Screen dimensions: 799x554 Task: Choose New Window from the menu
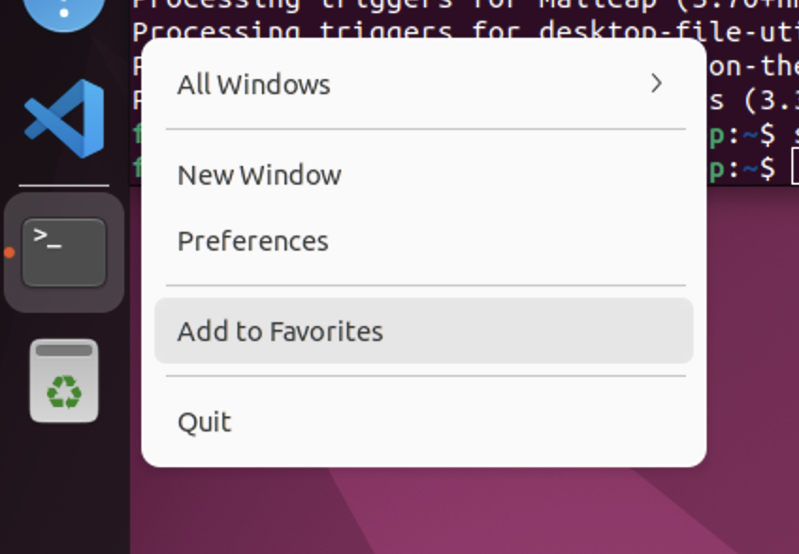pyautogui.click(x=259, y=175)
